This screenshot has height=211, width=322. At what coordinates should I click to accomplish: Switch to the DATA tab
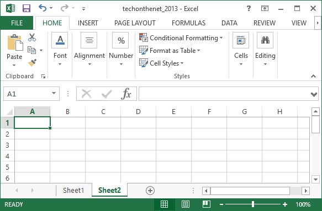229,23
